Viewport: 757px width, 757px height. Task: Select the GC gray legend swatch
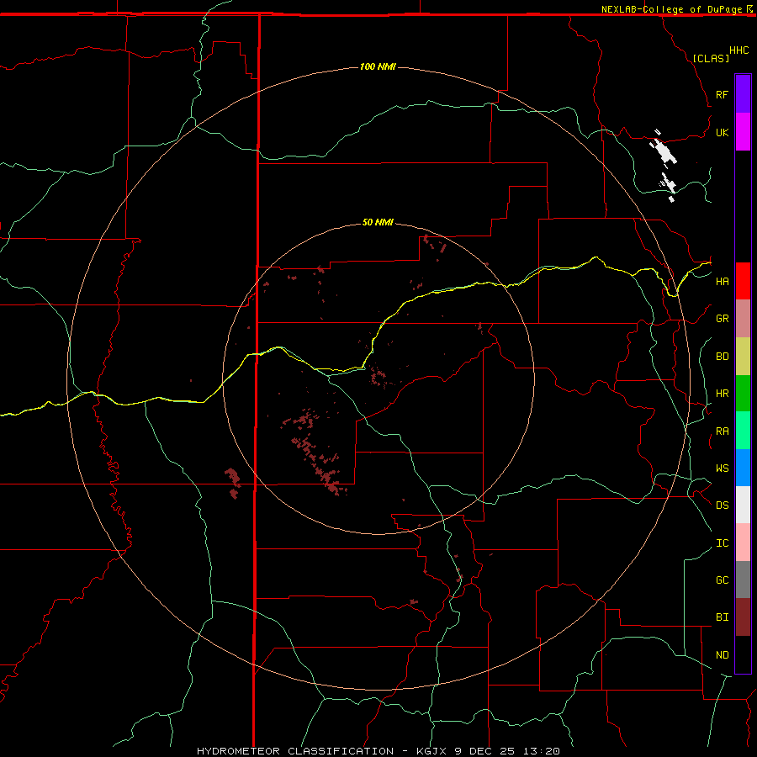[743, 580]
